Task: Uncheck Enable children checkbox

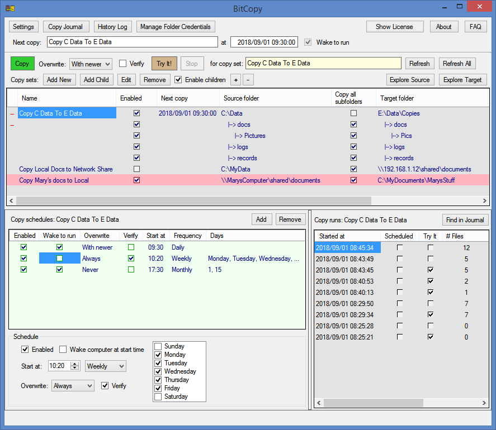Action: (x=178, y=80)
